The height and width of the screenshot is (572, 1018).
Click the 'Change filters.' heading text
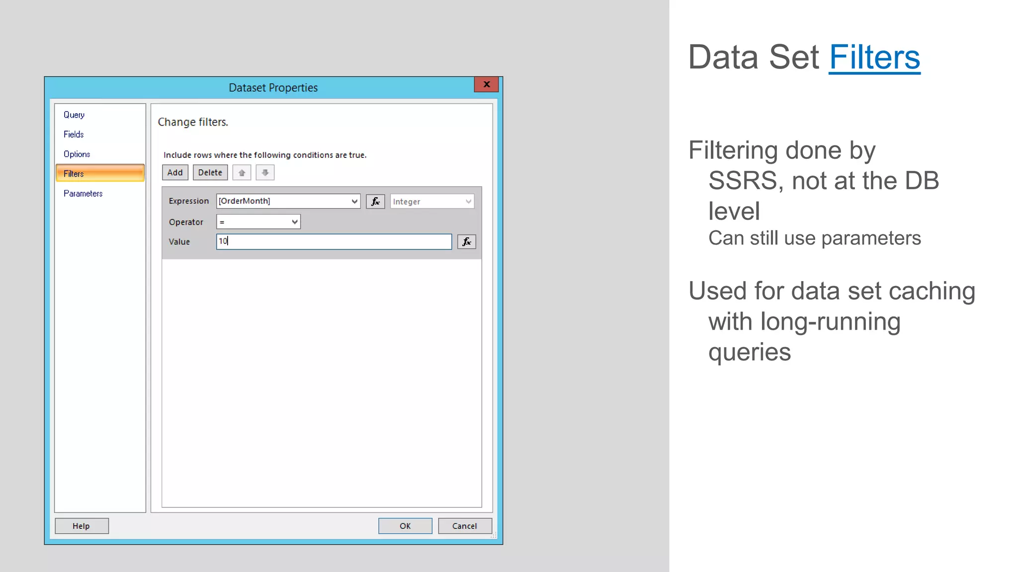pyautogui.click(x=193, y=122)
